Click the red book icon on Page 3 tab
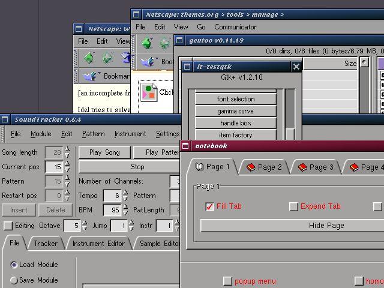This screenshot has width=384, height=288. pos(302,167)
